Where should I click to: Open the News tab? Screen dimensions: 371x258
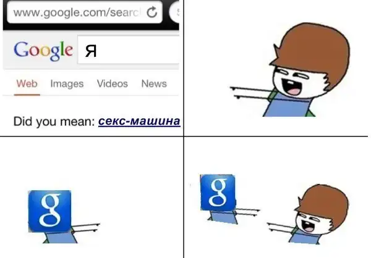[x=154, y=84]
